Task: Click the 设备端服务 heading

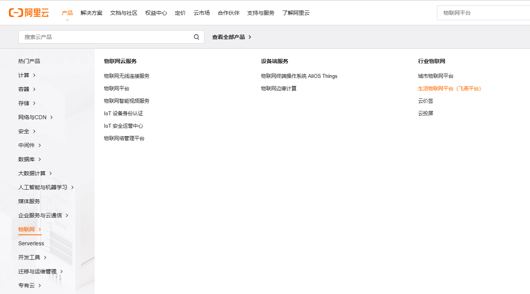Action: (275, 61)
